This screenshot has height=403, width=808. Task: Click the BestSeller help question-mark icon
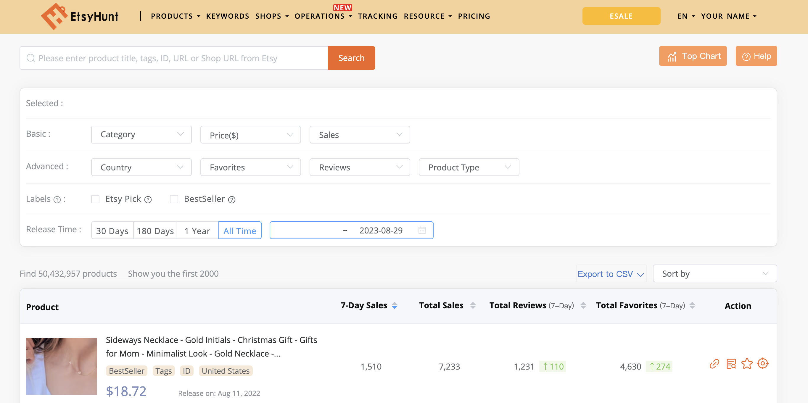[231, 200]
